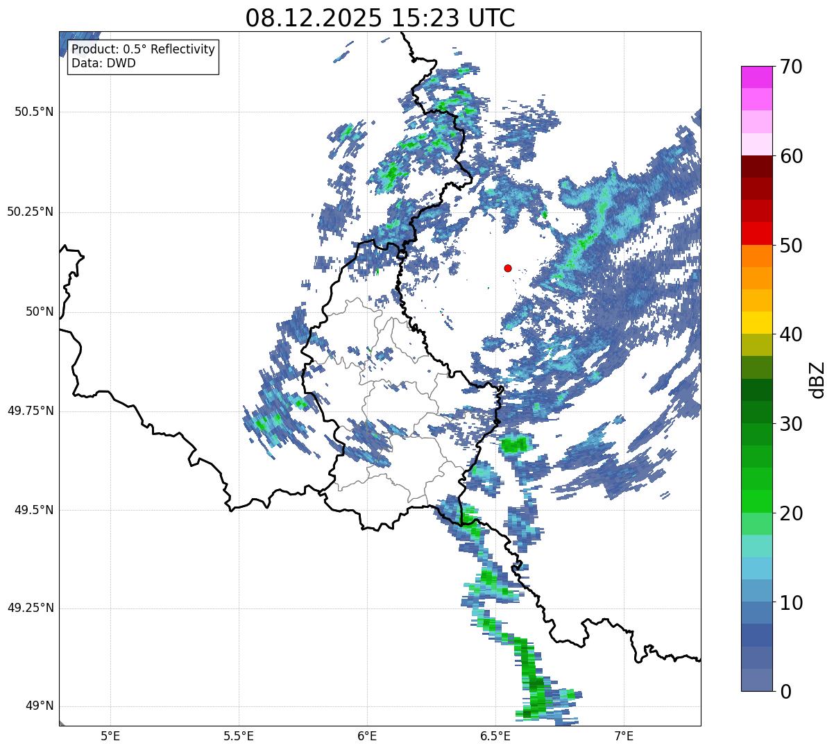Select the 'Product: 0.5° Reflectivity' label

click(143, 50)
